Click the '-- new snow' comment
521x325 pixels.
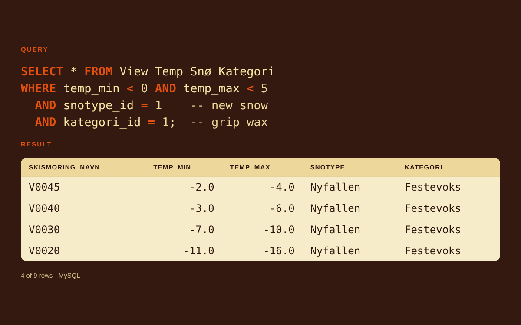pos(229,105)
